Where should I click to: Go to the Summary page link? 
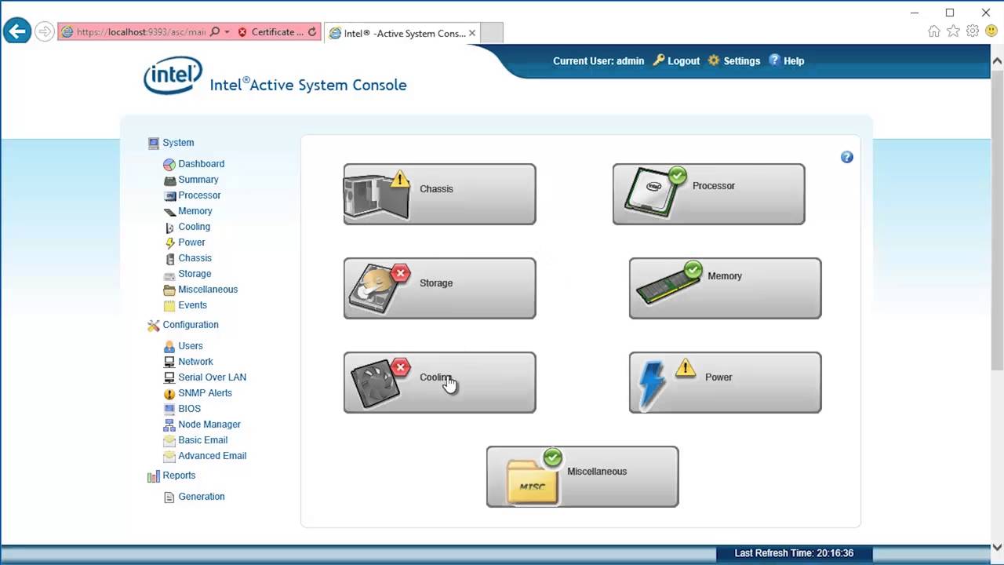tap(198, 180)
